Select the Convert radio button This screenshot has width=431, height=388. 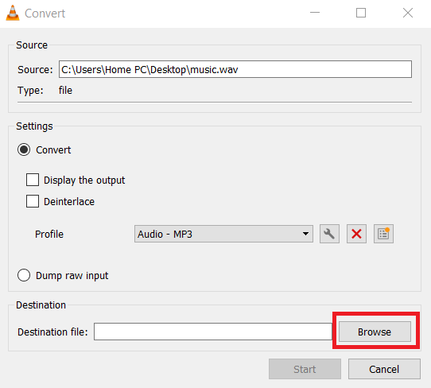click(x=24, y=149)
